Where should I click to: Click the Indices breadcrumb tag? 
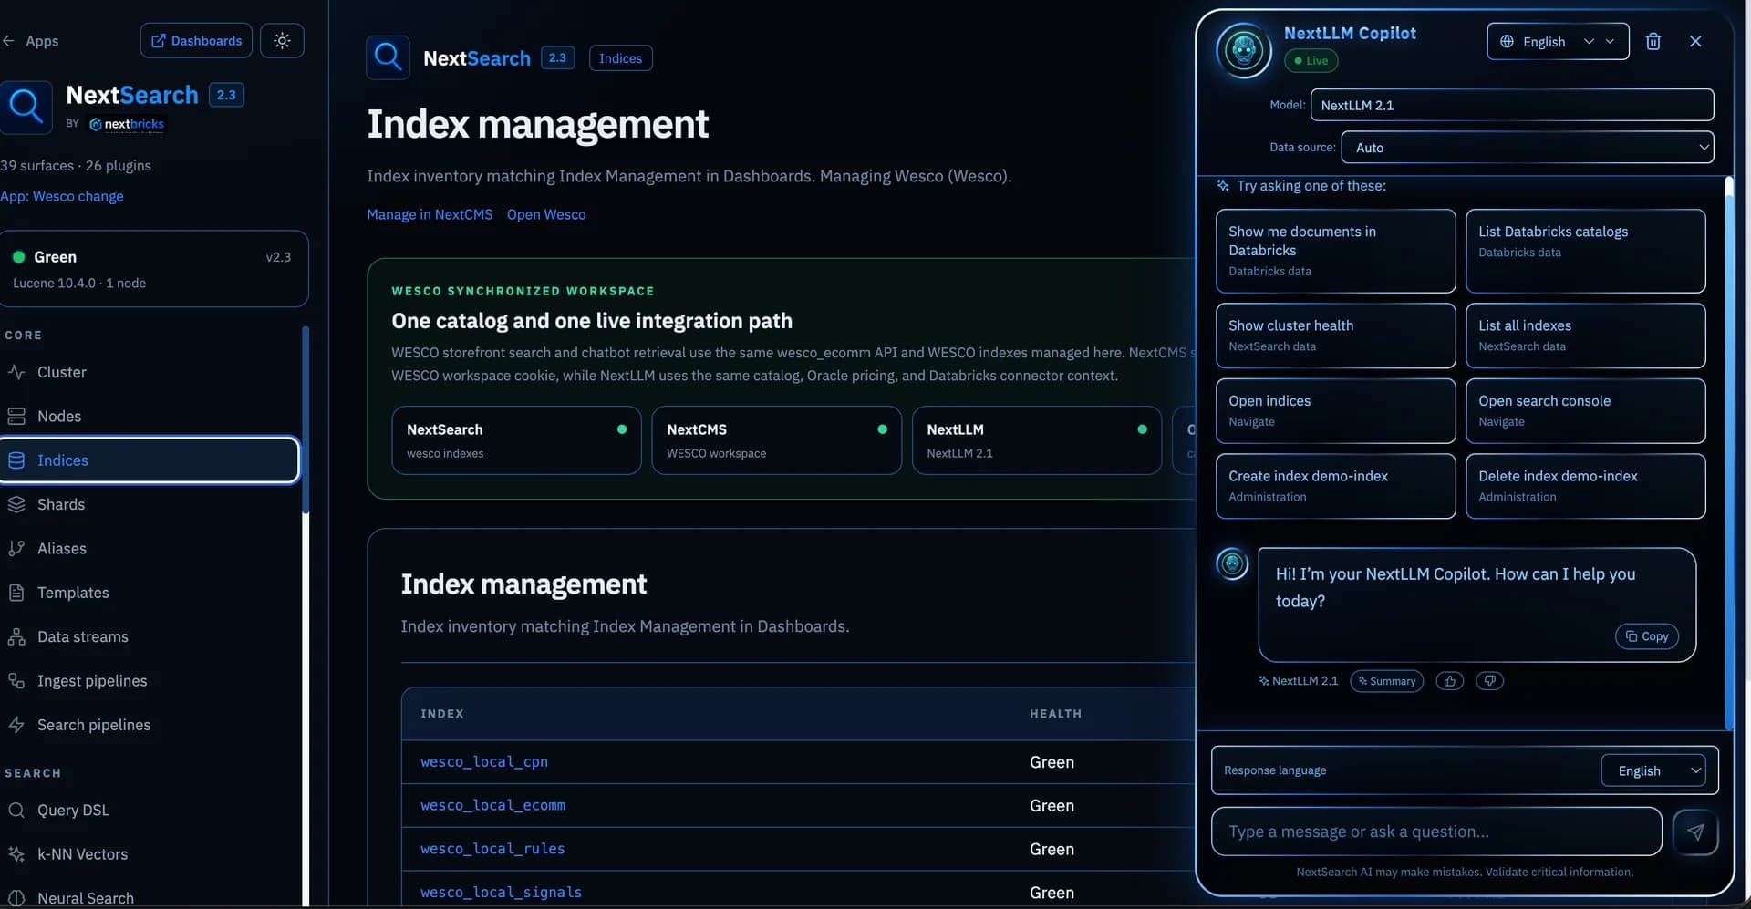(x=620, y=58)
